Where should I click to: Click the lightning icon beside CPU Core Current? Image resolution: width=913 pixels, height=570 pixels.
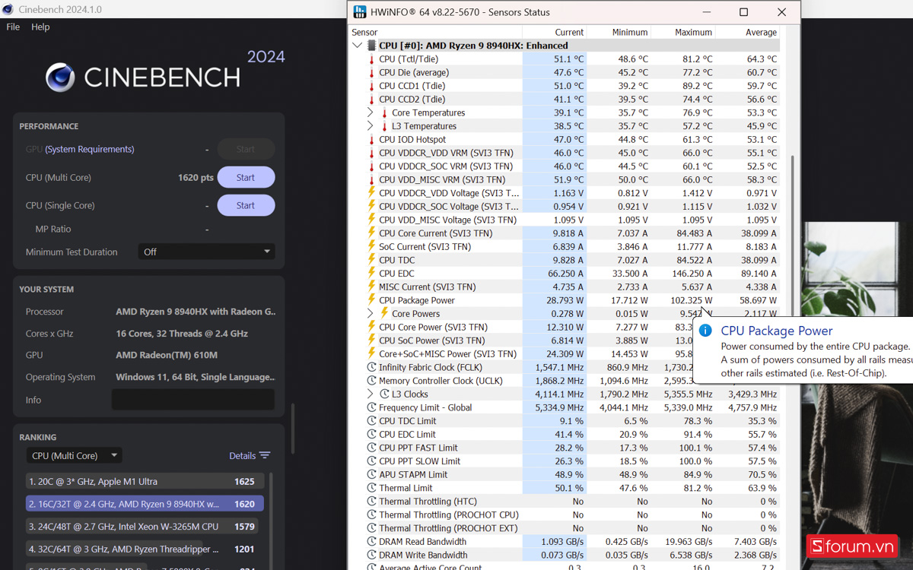[x=373, y=233]
